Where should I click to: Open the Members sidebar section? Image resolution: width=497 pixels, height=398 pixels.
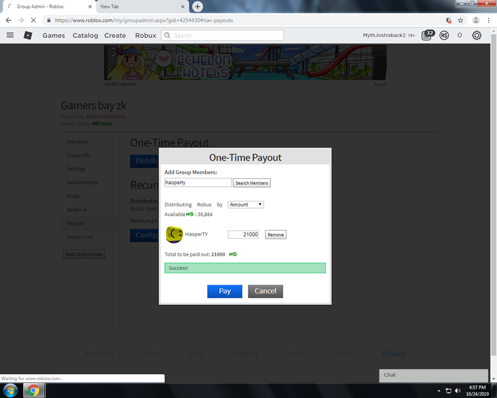77,141
